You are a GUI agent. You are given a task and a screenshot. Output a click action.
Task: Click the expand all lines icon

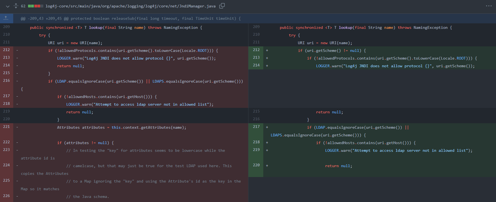point(16,6)
